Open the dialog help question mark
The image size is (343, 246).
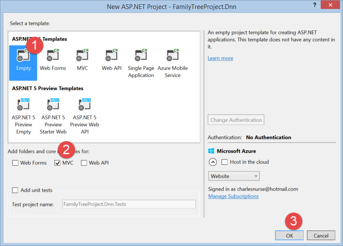[315, 5]
